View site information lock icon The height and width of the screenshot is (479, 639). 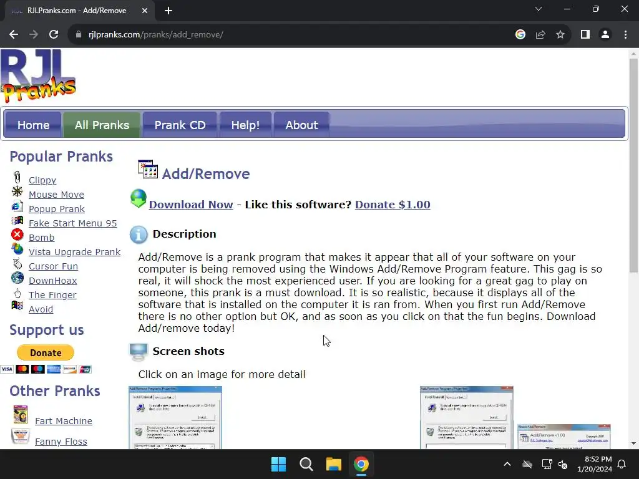(79, 35)
